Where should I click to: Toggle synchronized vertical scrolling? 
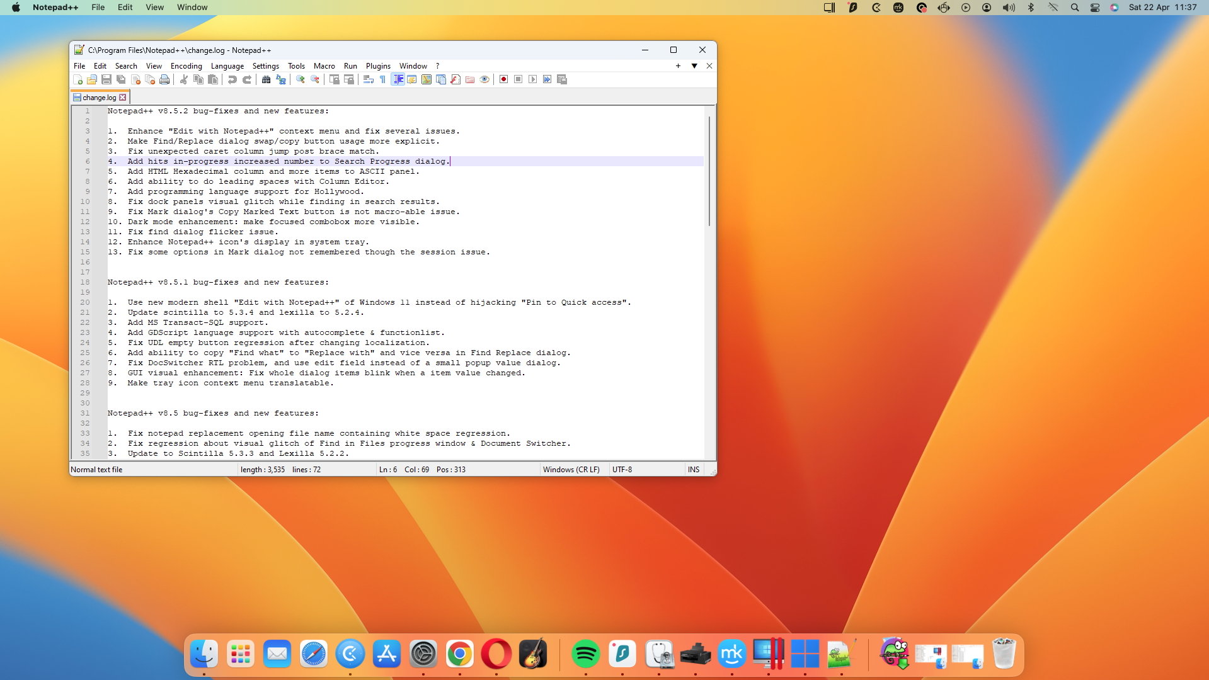pos(335,79)
